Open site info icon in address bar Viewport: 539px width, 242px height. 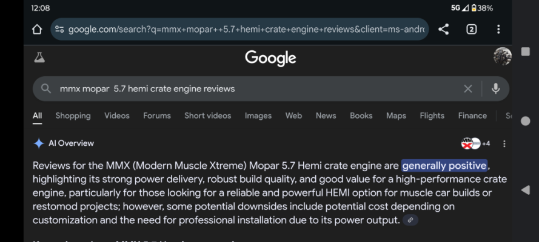click(x=59, y=30)
